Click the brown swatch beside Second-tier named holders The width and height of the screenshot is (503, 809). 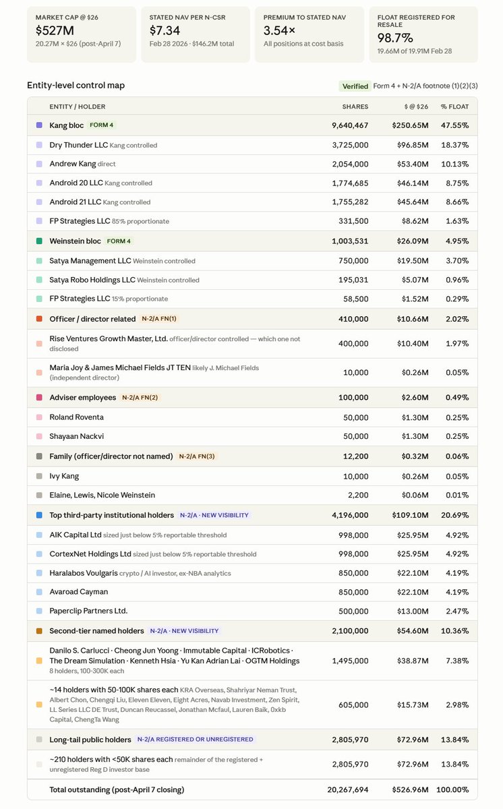39,631
